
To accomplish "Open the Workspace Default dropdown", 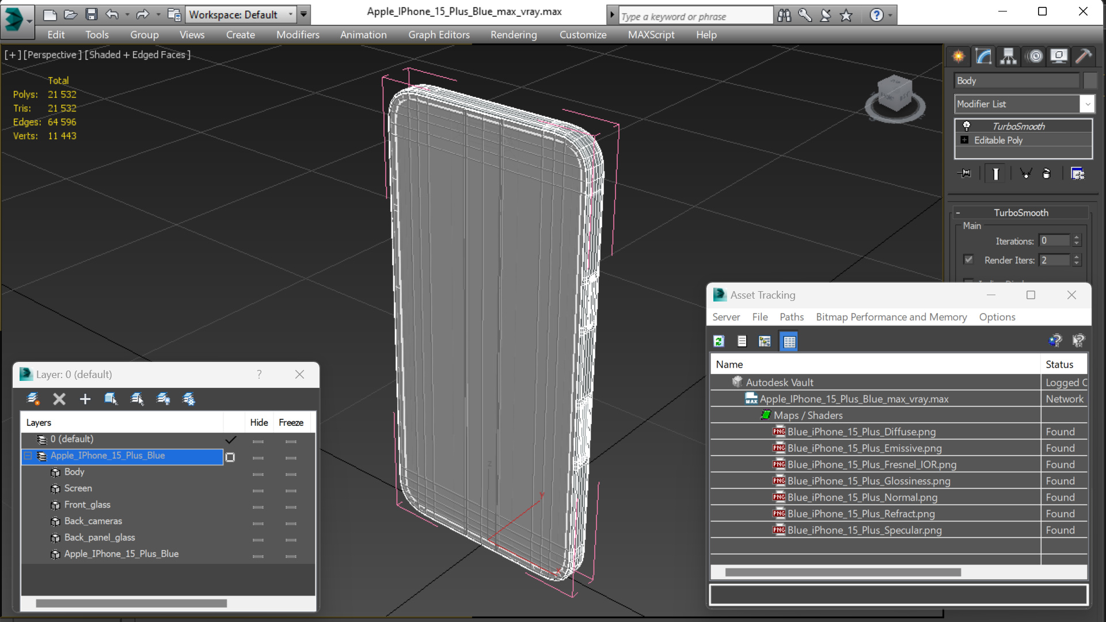I will (290, 14).
